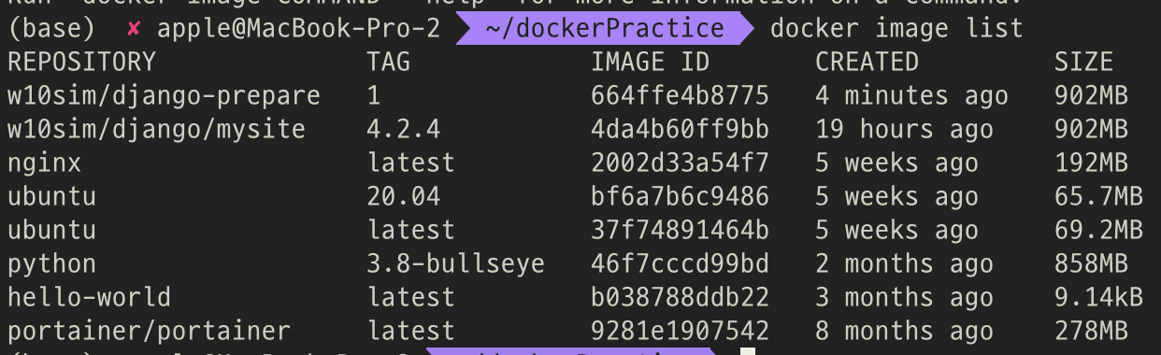Click the hello-world repository name

89,298
